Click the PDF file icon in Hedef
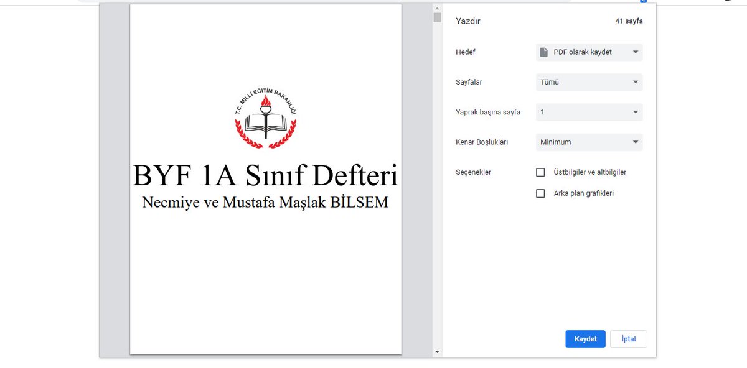 point(544,52)
